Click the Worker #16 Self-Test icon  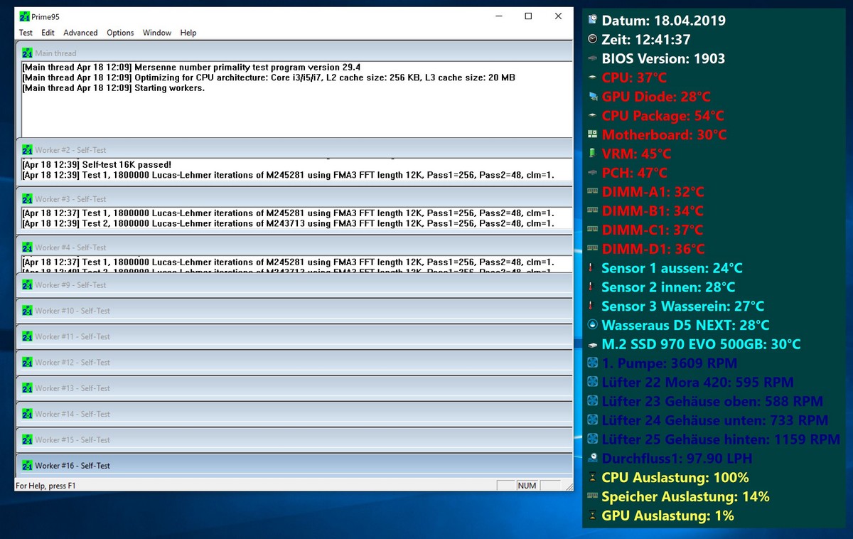(x=27, y=466)
